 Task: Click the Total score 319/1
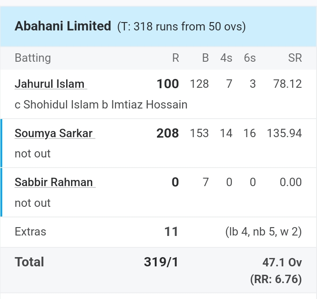[x=161, y=262]
